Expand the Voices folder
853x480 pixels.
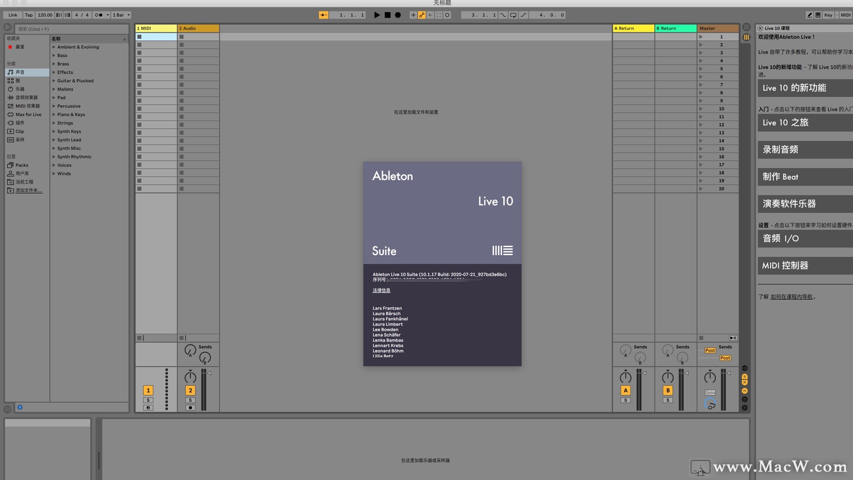54,165
